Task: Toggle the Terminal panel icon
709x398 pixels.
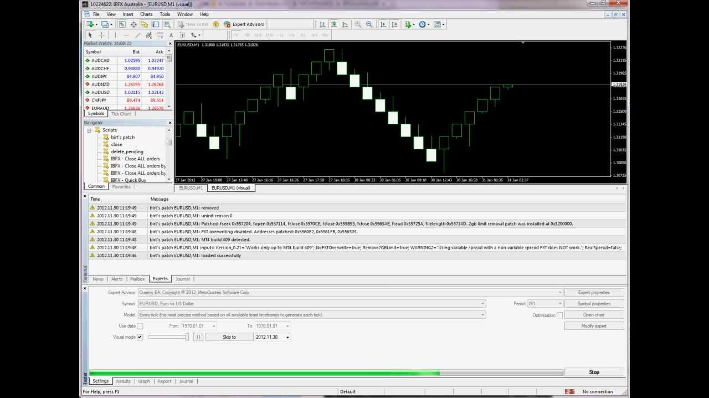Action: coord(156,24)
